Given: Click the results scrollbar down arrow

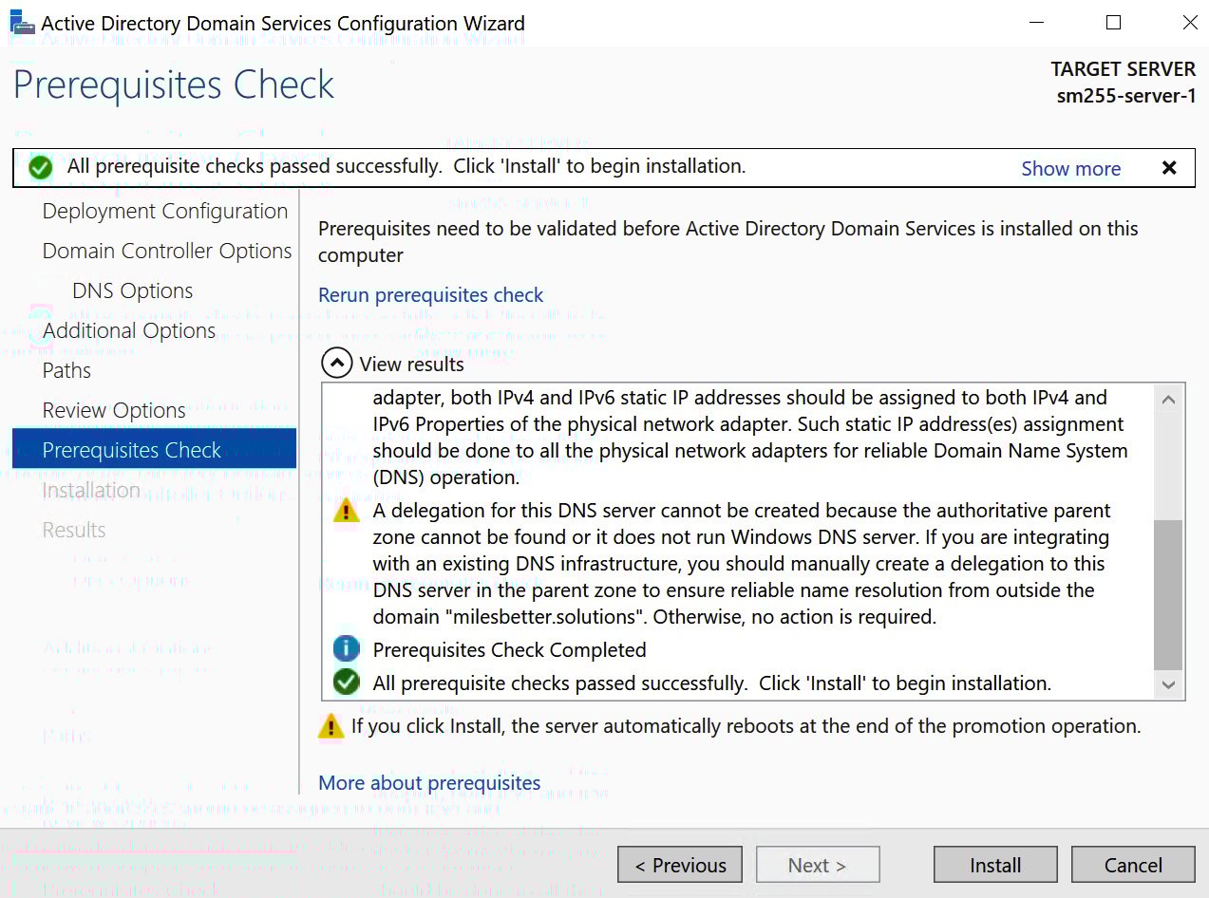Looking at the screenshot, I should pyautogui.click(x=1169, y=684).
